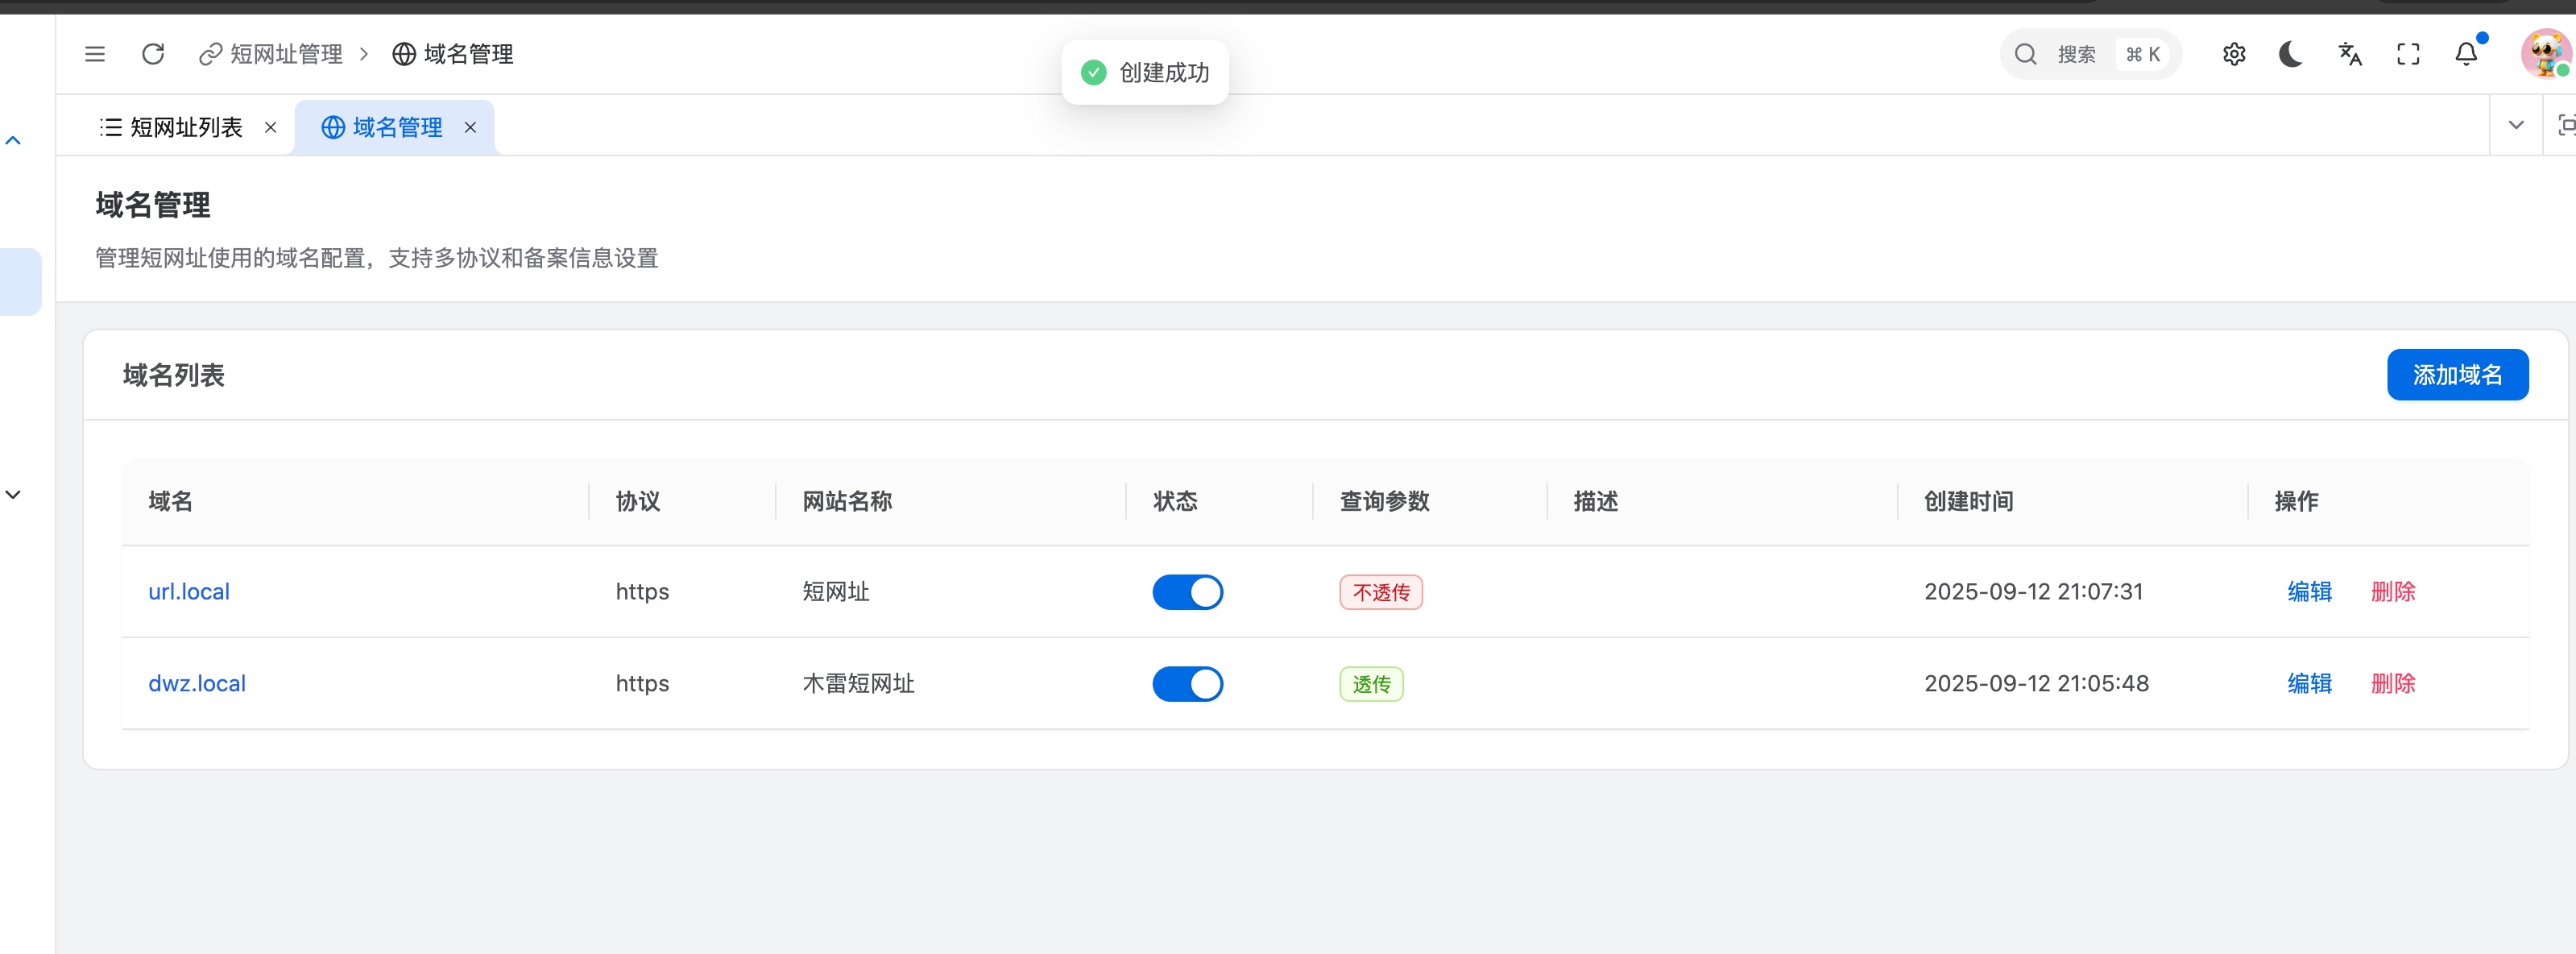Screen dimensions: 2576x954
Task: Click 短网址管理 in the breadcrumb
Action: point(285,54)
